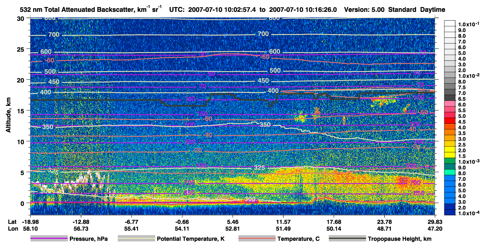Screen dimensions: 483x247
Task: Click the "Pressure, hPa" legend label
Action: [88, 239]
